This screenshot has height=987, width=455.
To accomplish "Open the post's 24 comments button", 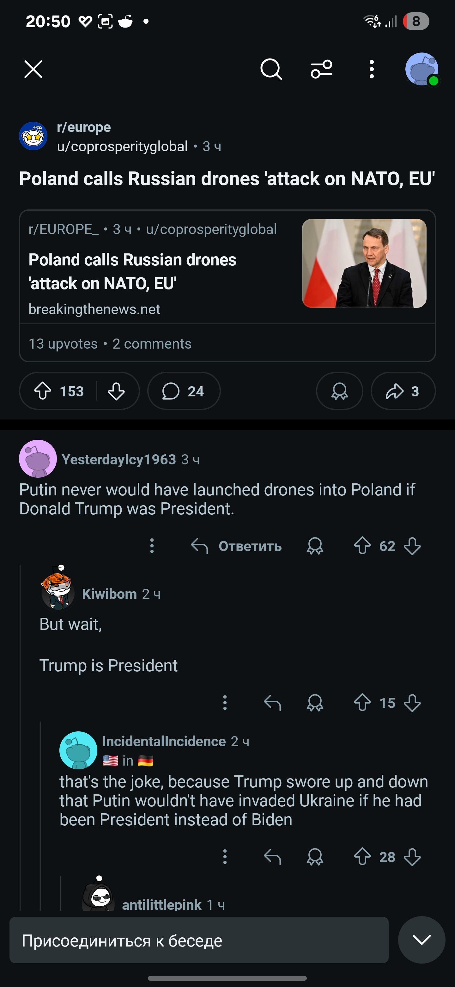I will [x=184, y=391].
